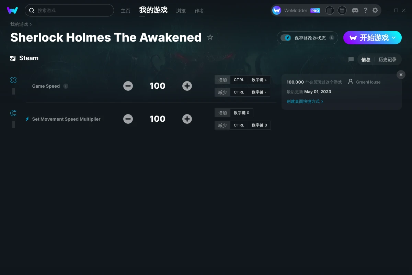Click Game Speed info icon
The width and height of the screenshot is (412, 275).
tap(66, 86)
